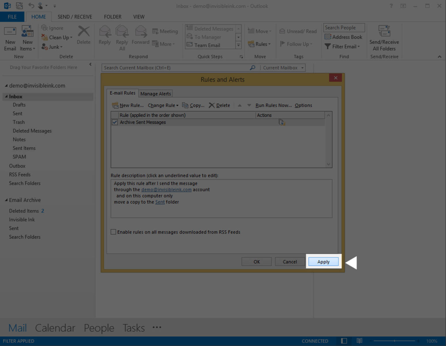Switch to the Manage Alerts tab

click(156, 94)
